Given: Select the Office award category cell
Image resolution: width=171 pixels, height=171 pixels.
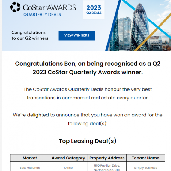Looking at the screenshot, I should (68, 166).
